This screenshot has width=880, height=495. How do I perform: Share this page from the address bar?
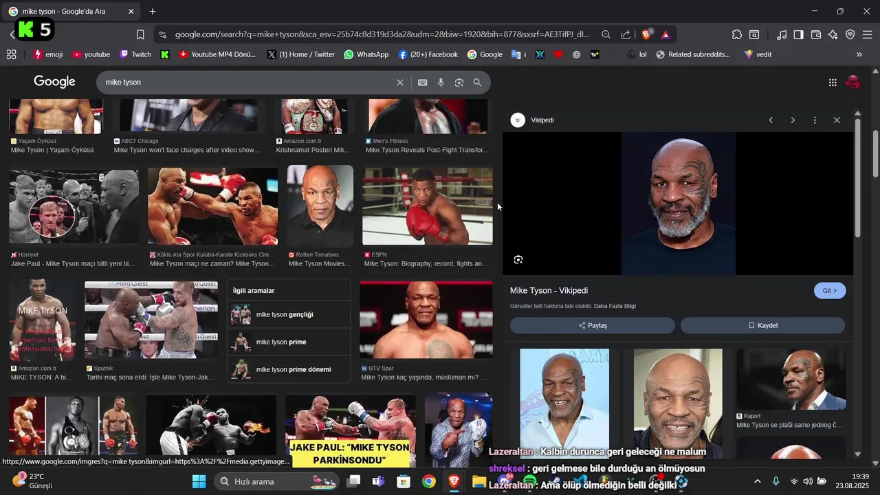coord(626,34)
